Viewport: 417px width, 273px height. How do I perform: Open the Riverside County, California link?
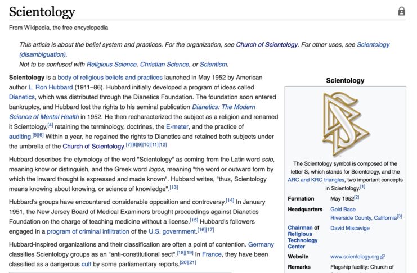[364, 218]
